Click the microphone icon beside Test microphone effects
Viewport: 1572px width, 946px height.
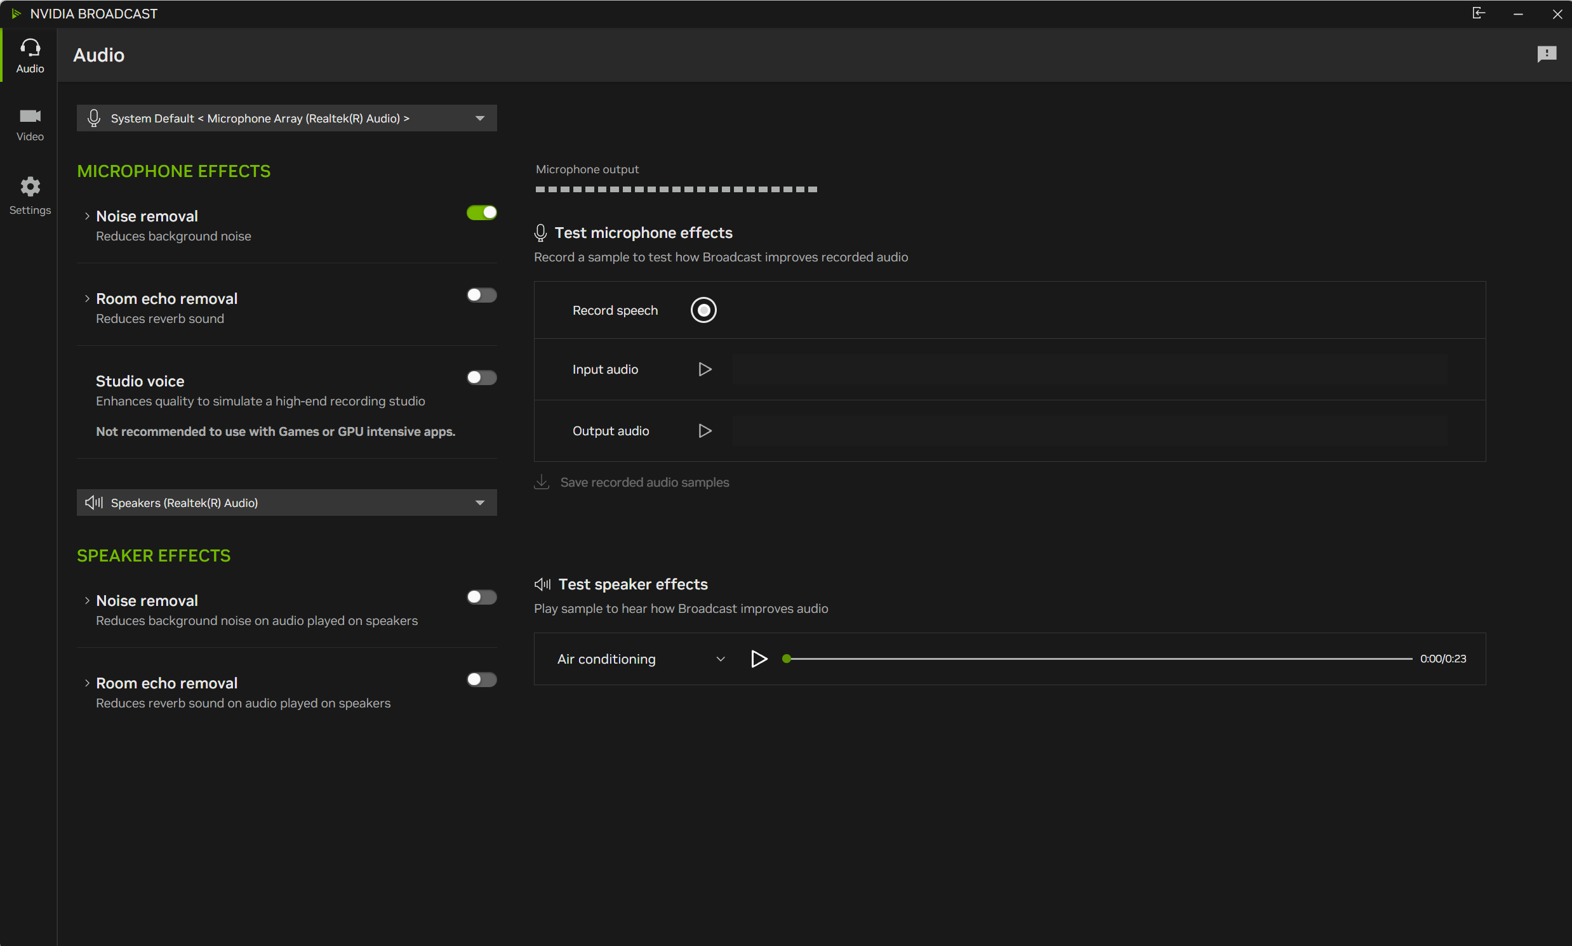click(540, 233)
